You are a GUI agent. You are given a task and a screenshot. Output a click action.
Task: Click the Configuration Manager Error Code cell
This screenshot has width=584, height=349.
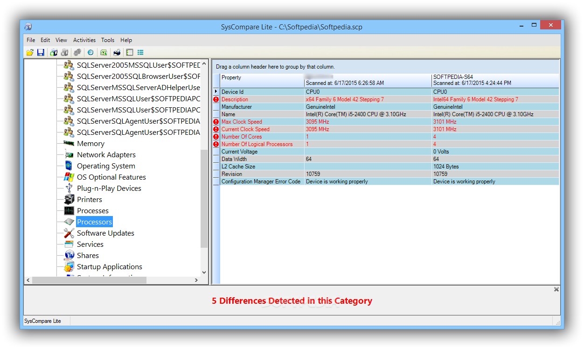[262, 181]
